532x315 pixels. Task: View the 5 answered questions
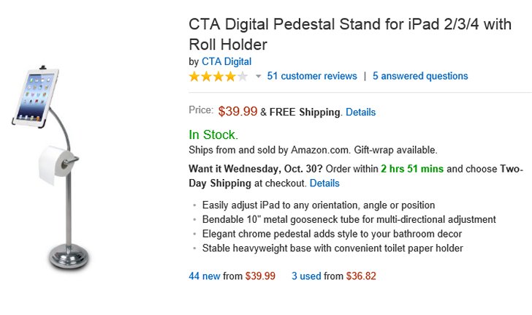pyautogui.click(x=420, y=76)
